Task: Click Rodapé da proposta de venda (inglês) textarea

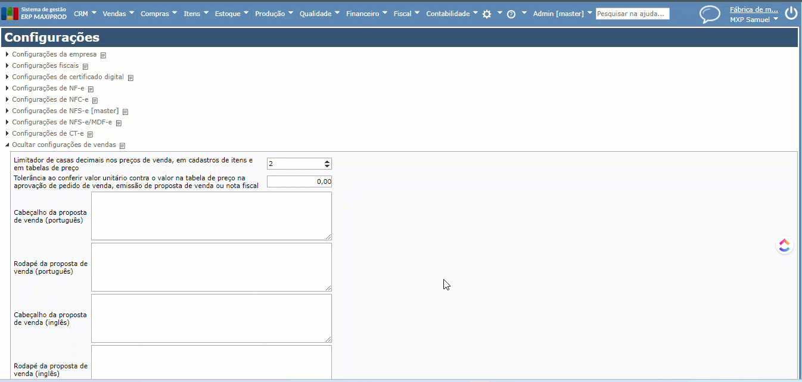Action: (x=212, y=362)
